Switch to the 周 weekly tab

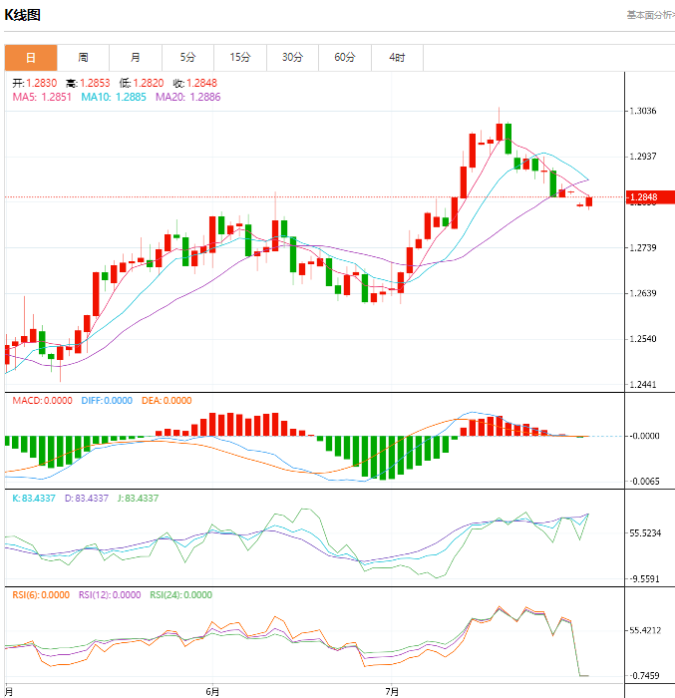tap(83, 58)
